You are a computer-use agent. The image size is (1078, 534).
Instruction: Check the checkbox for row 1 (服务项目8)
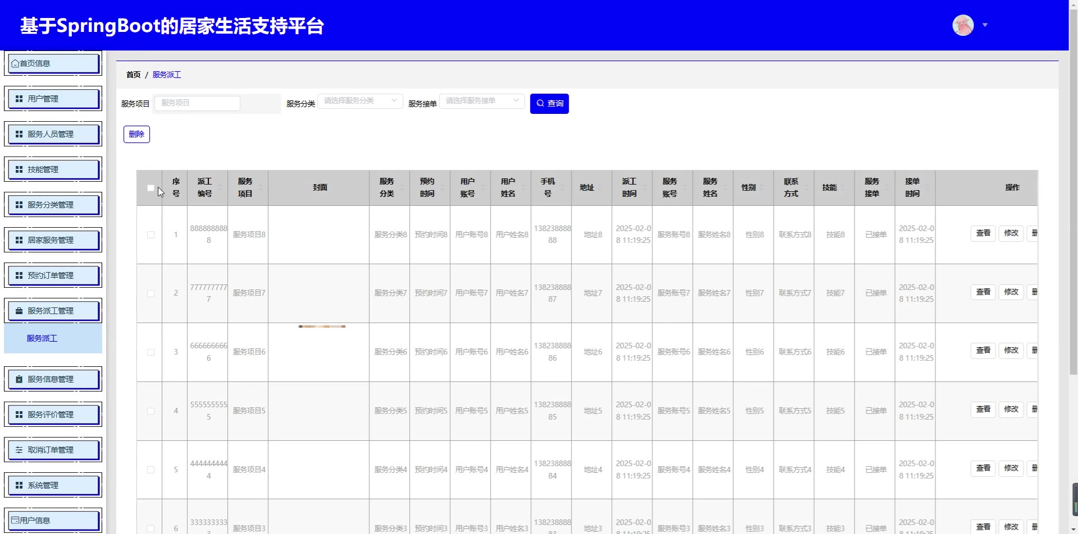[150, 235]
